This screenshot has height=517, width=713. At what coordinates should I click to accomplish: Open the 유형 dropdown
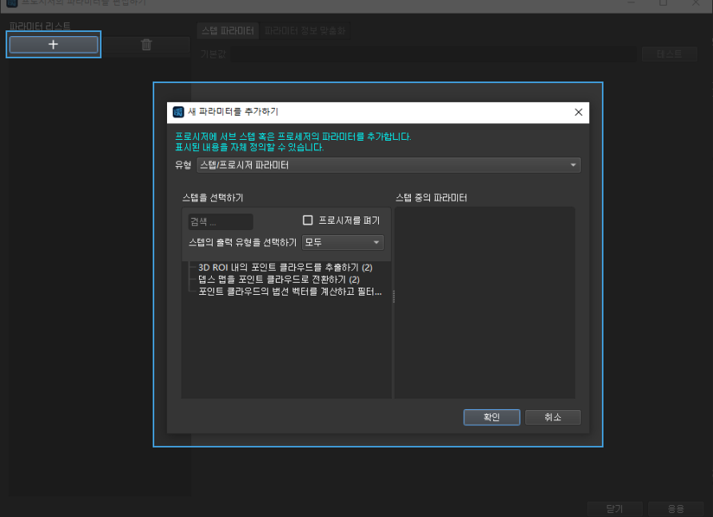coord(388,165)
